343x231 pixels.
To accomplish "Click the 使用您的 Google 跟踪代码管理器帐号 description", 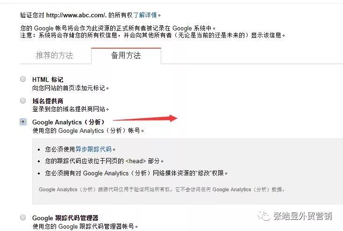I will click(85, 226).
